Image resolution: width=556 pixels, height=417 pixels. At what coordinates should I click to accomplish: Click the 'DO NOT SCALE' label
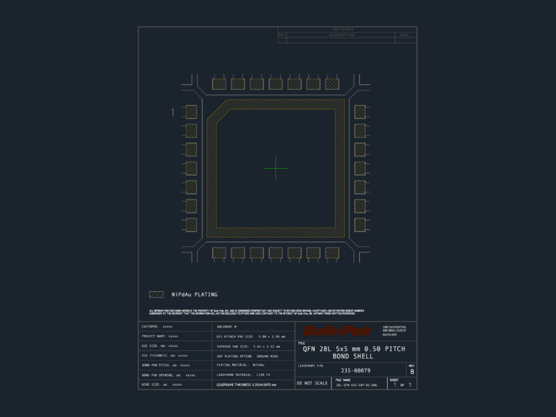click(x=312, y=384)
